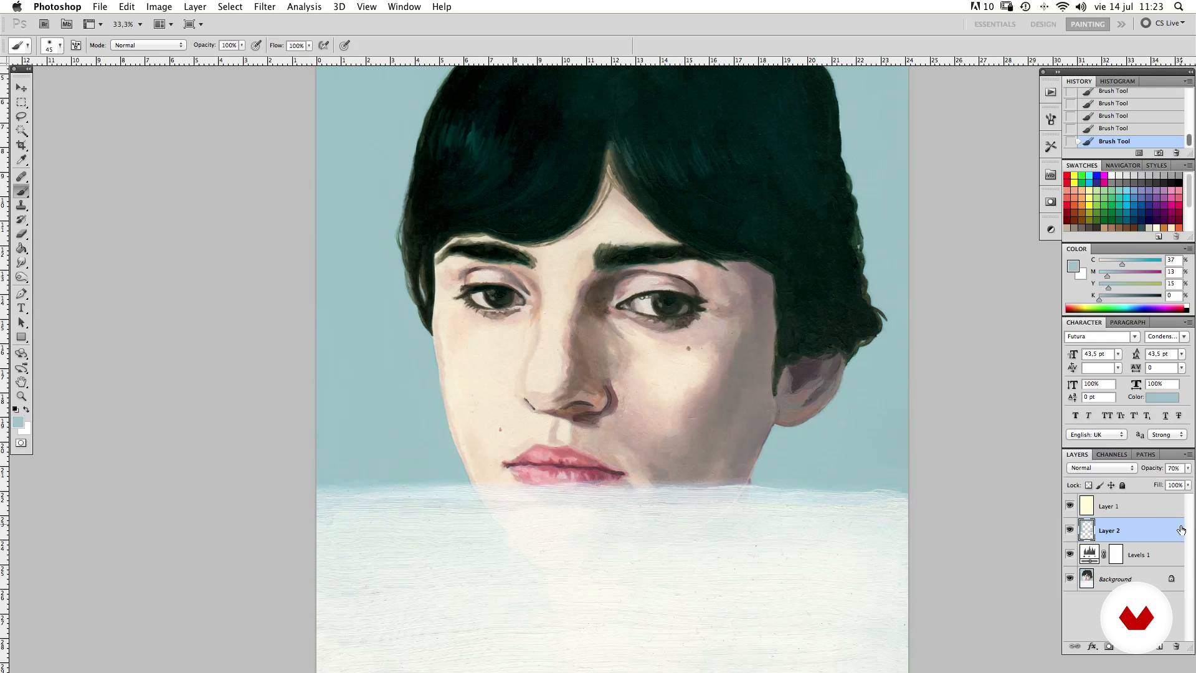1196x673 pixels.
Task: Select the Essentials workspace
Action: 995,24
